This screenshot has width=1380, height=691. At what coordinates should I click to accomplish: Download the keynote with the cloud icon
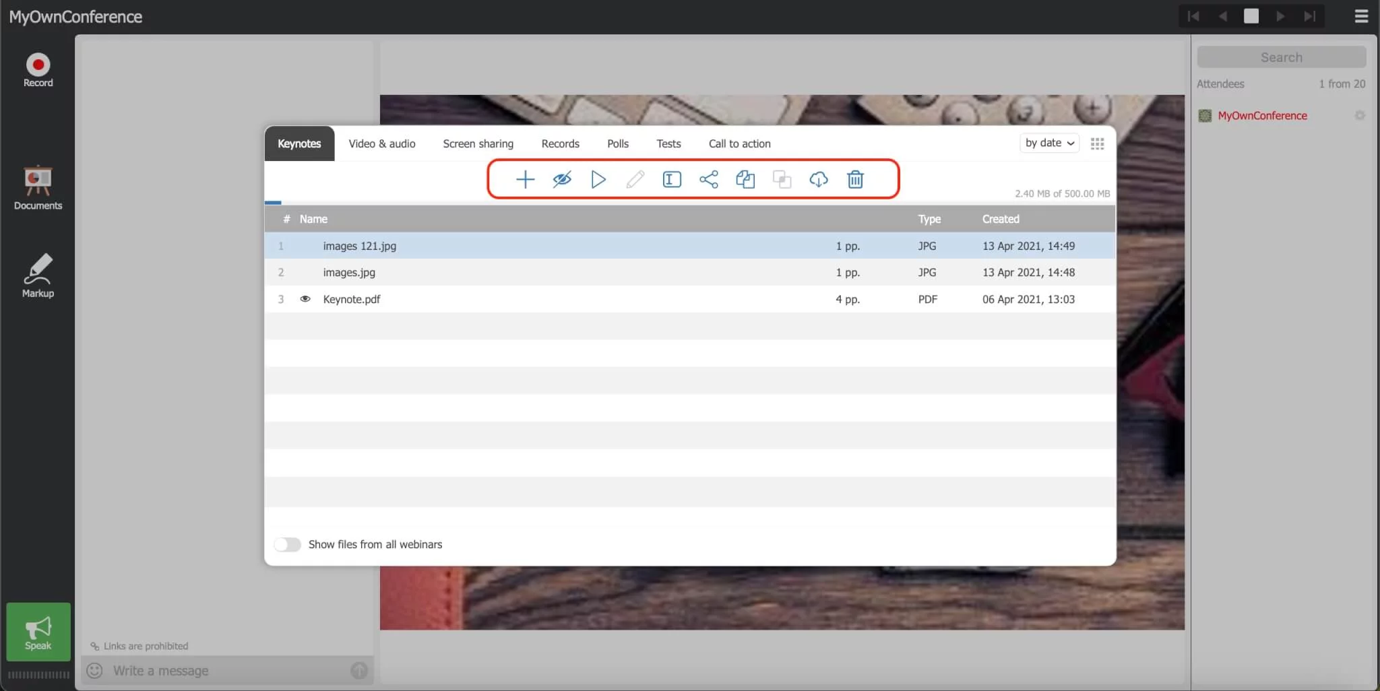(x=818, y=179)
